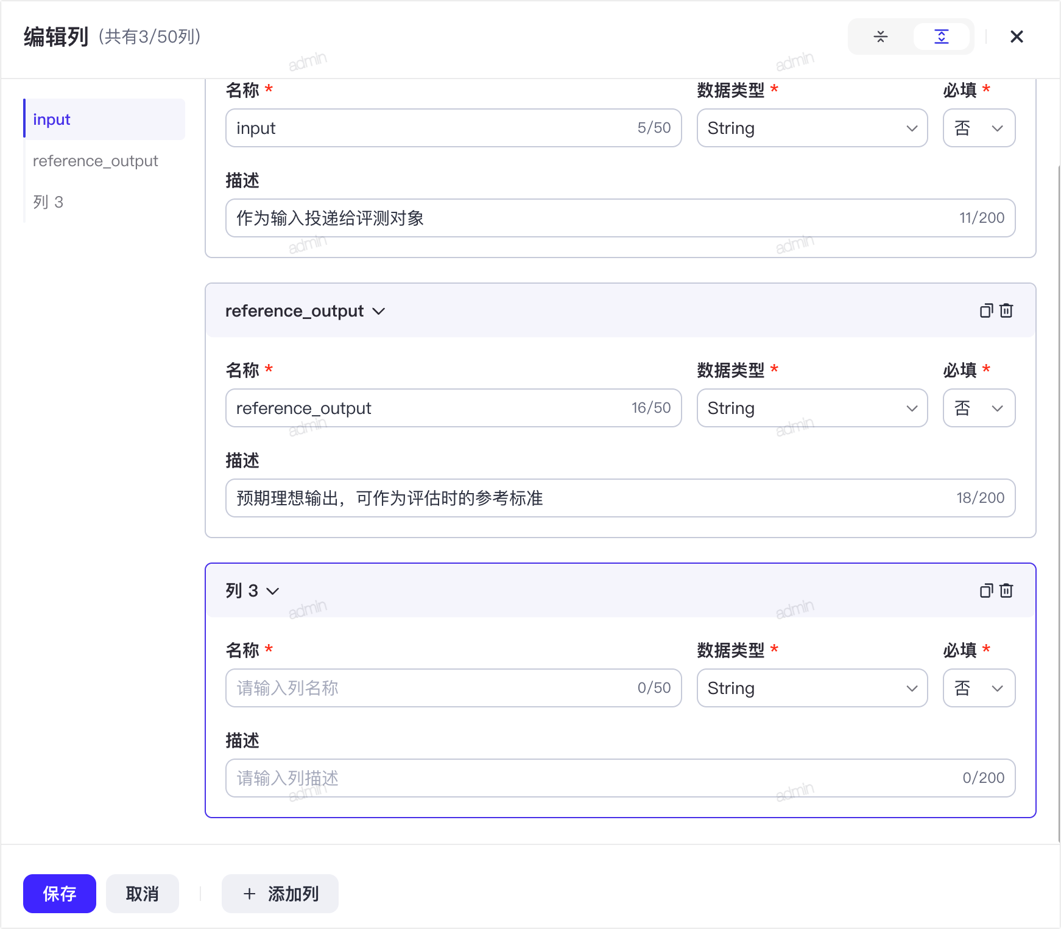Open the input column data type dropdown
The image size is (1061, 929).
click(812, 128)
